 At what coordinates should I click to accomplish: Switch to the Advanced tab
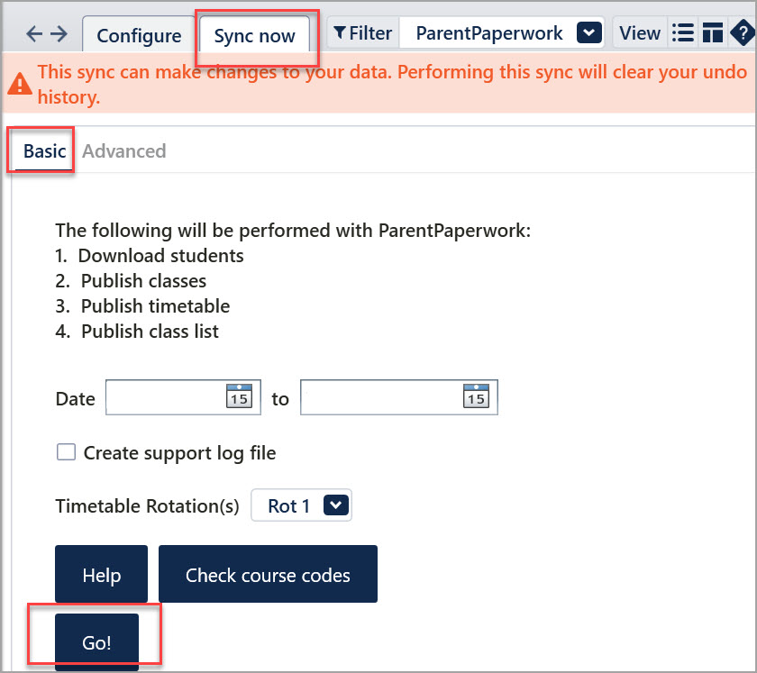pyautogui.click(x=124, y=151)
